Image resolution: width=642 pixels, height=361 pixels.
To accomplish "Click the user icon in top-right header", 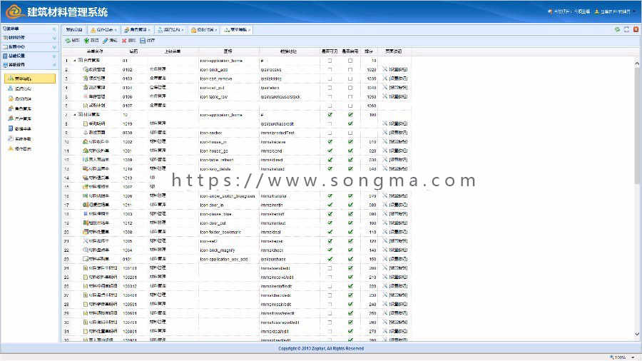I will pos(597,12).
